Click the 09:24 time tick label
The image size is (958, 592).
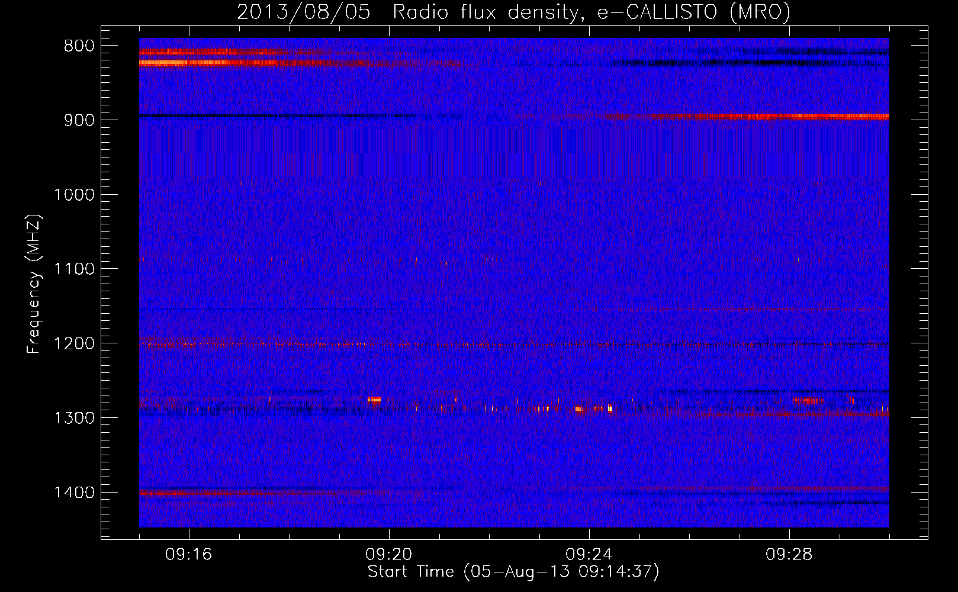coord(589,555)
